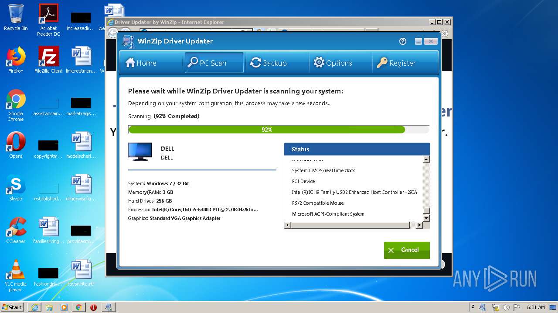Click the WinZip Driver Updater logo icon

pyautogui.click(x=128, y=41)
